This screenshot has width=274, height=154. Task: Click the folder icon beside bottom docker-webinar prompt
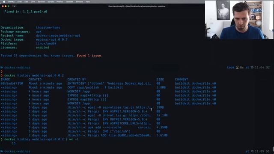click(2, 151)
